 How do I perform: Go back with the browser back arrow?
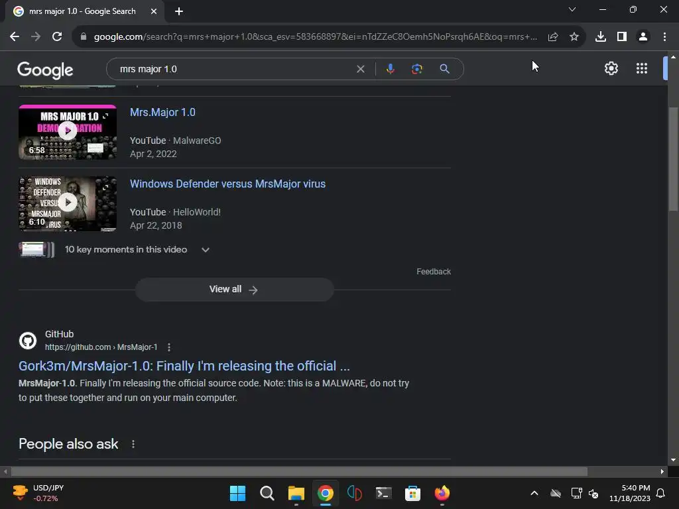coord(15,37)
